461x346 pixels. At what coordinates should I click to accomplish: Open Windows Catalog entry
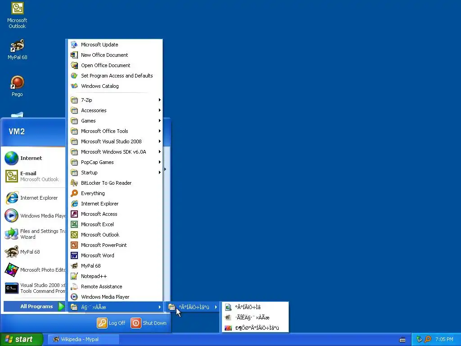pyautogui.click(x=115, y=86)
